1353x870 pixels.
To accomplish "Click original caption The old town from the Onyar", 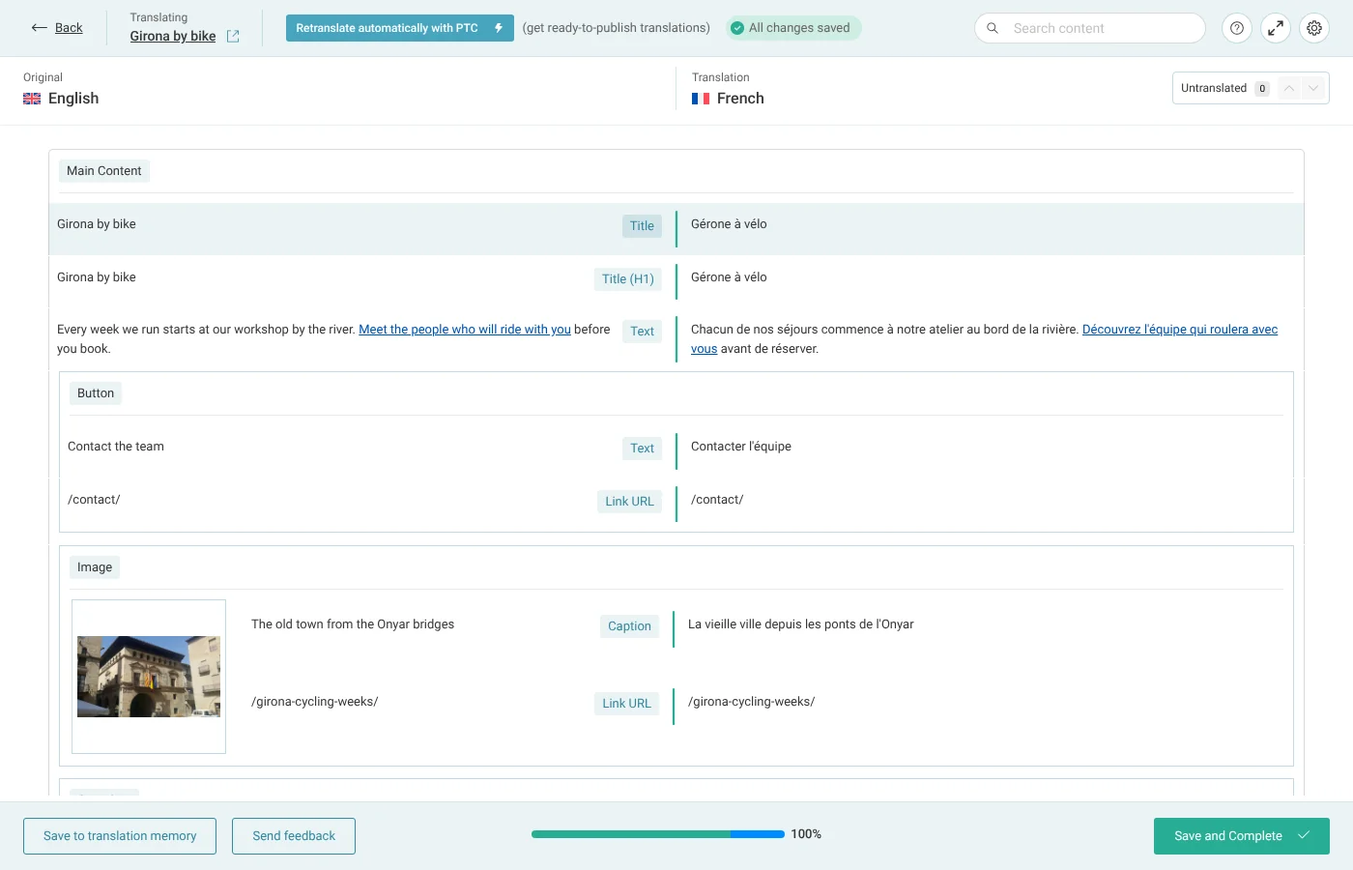I will click(x=353, y=624).
